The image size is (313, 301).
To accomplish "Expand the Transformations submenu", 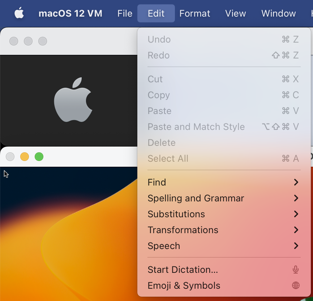I will pyautogui.click(x=224, y=230).
